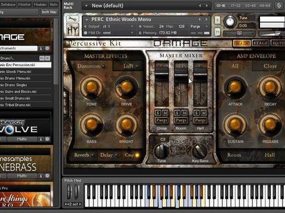Turn the BRIGHT knob
Image resolution: width=285 pixels, height=213 pixels.
[x=126, y=125]
